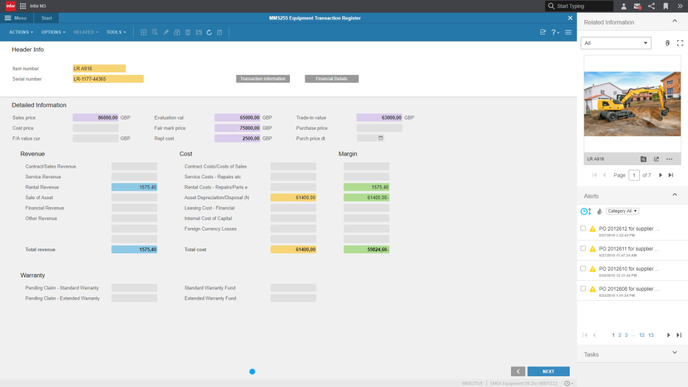Click the mail notifications envelope icon

pyautogui.click(x=637, y=6)
